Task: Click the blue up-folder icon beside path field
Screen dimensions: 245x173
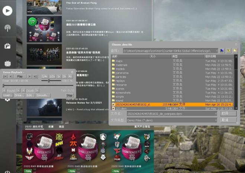Action: tap(222, 51)
